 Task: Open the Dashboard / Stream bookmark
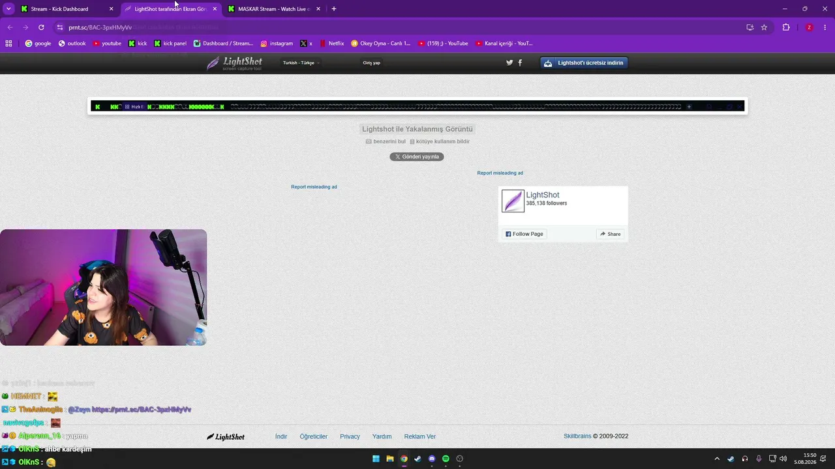coord(222,44)
